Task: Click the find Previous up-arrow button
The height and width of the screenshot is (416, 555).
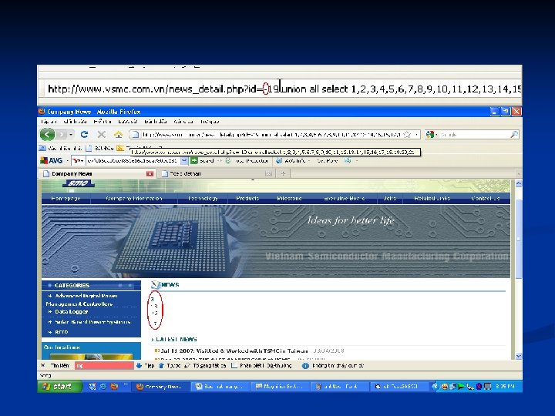Action: pyautogui.click(x=169, y=365)
